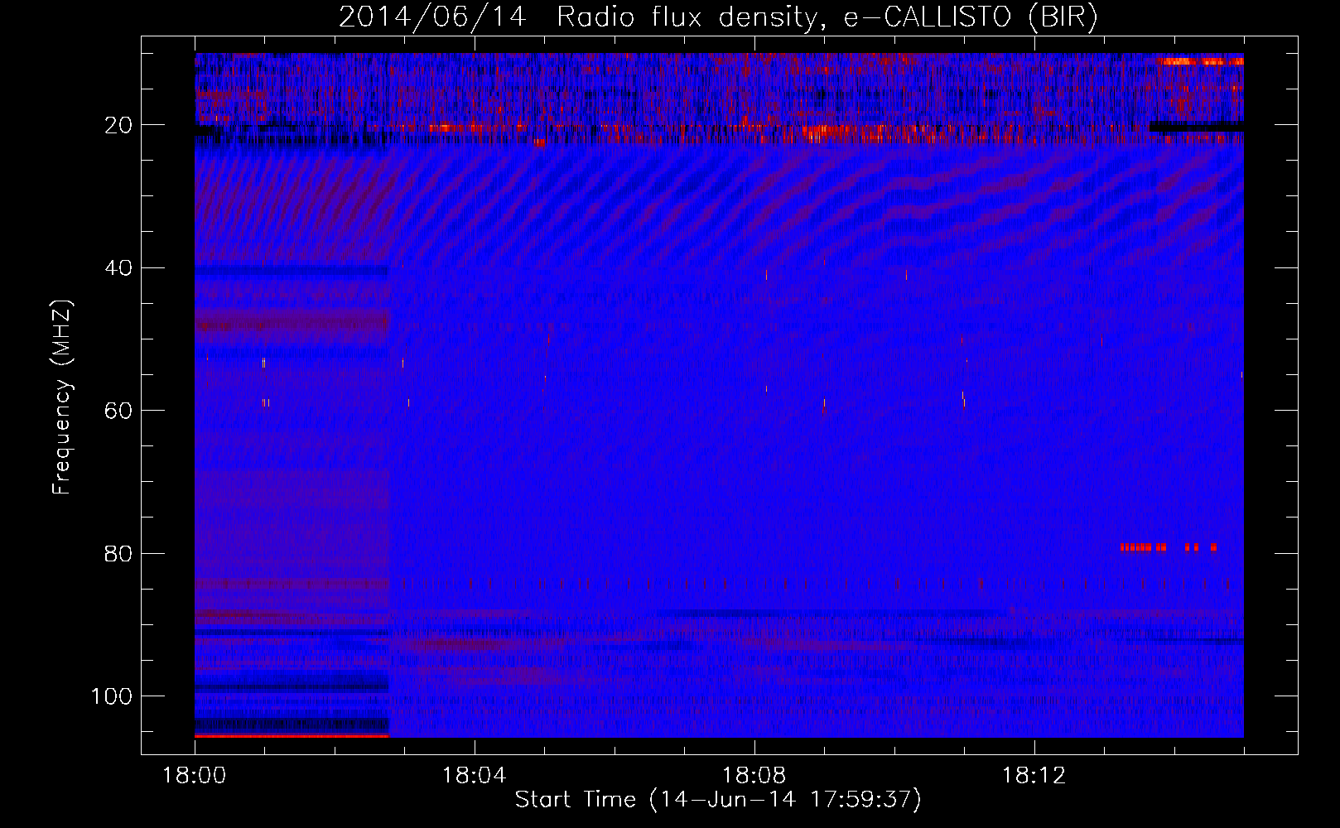Click the 'Start Time (14-Jun-14 17:59:37)' axis label

point(718,800)
